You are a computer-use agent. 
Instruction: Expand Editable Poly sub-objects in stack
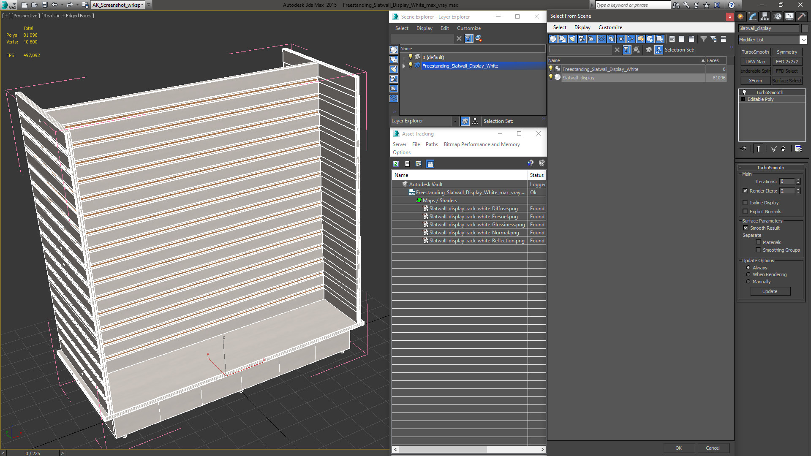(743, 99)
